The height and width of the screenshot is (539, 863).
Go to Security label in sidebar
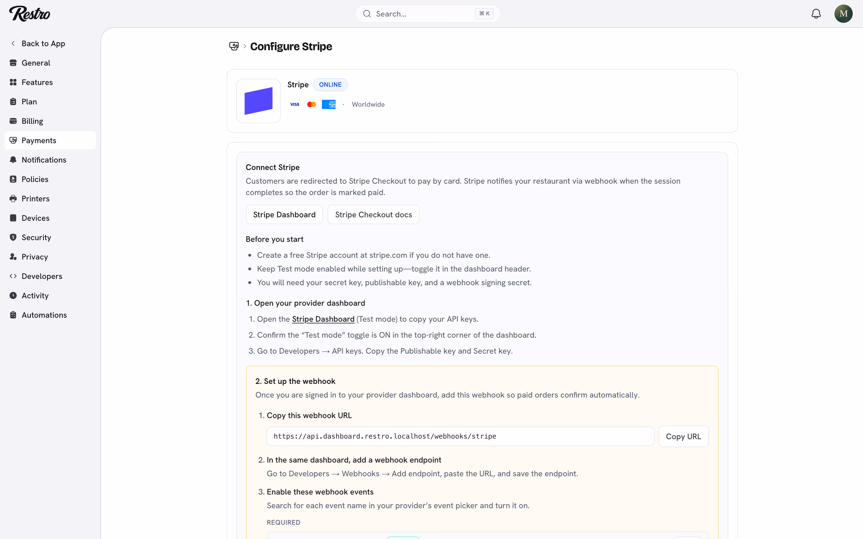tap(36, 237)
